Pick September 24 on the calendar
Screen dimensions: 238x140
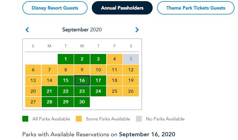click(98, 91)
